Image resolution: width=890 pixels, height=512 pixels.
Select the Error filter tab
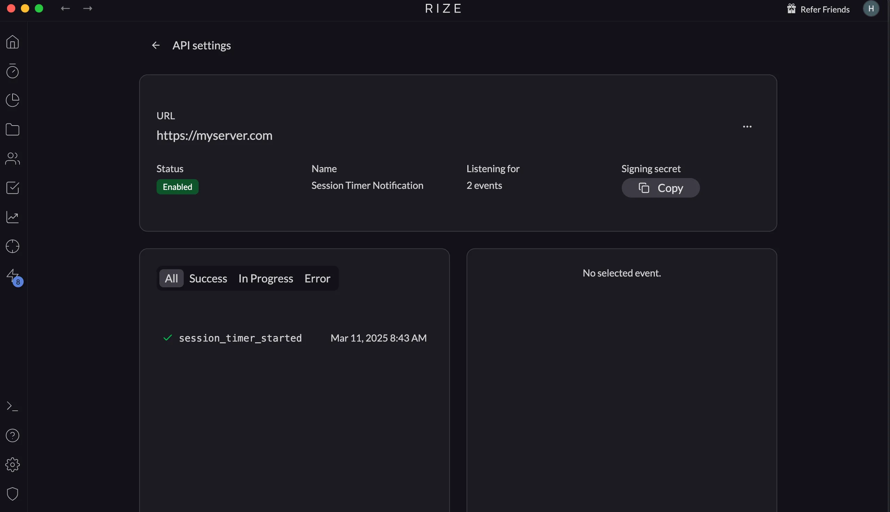[317, 278]
